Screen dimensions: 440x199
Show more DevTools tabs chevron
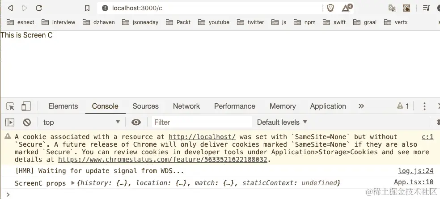coord(361,106)
